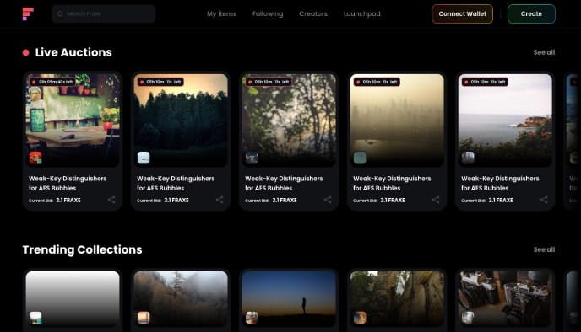Open red creator avatar on classroom auction
Viewport: 581px width, 332px height.
35,158
